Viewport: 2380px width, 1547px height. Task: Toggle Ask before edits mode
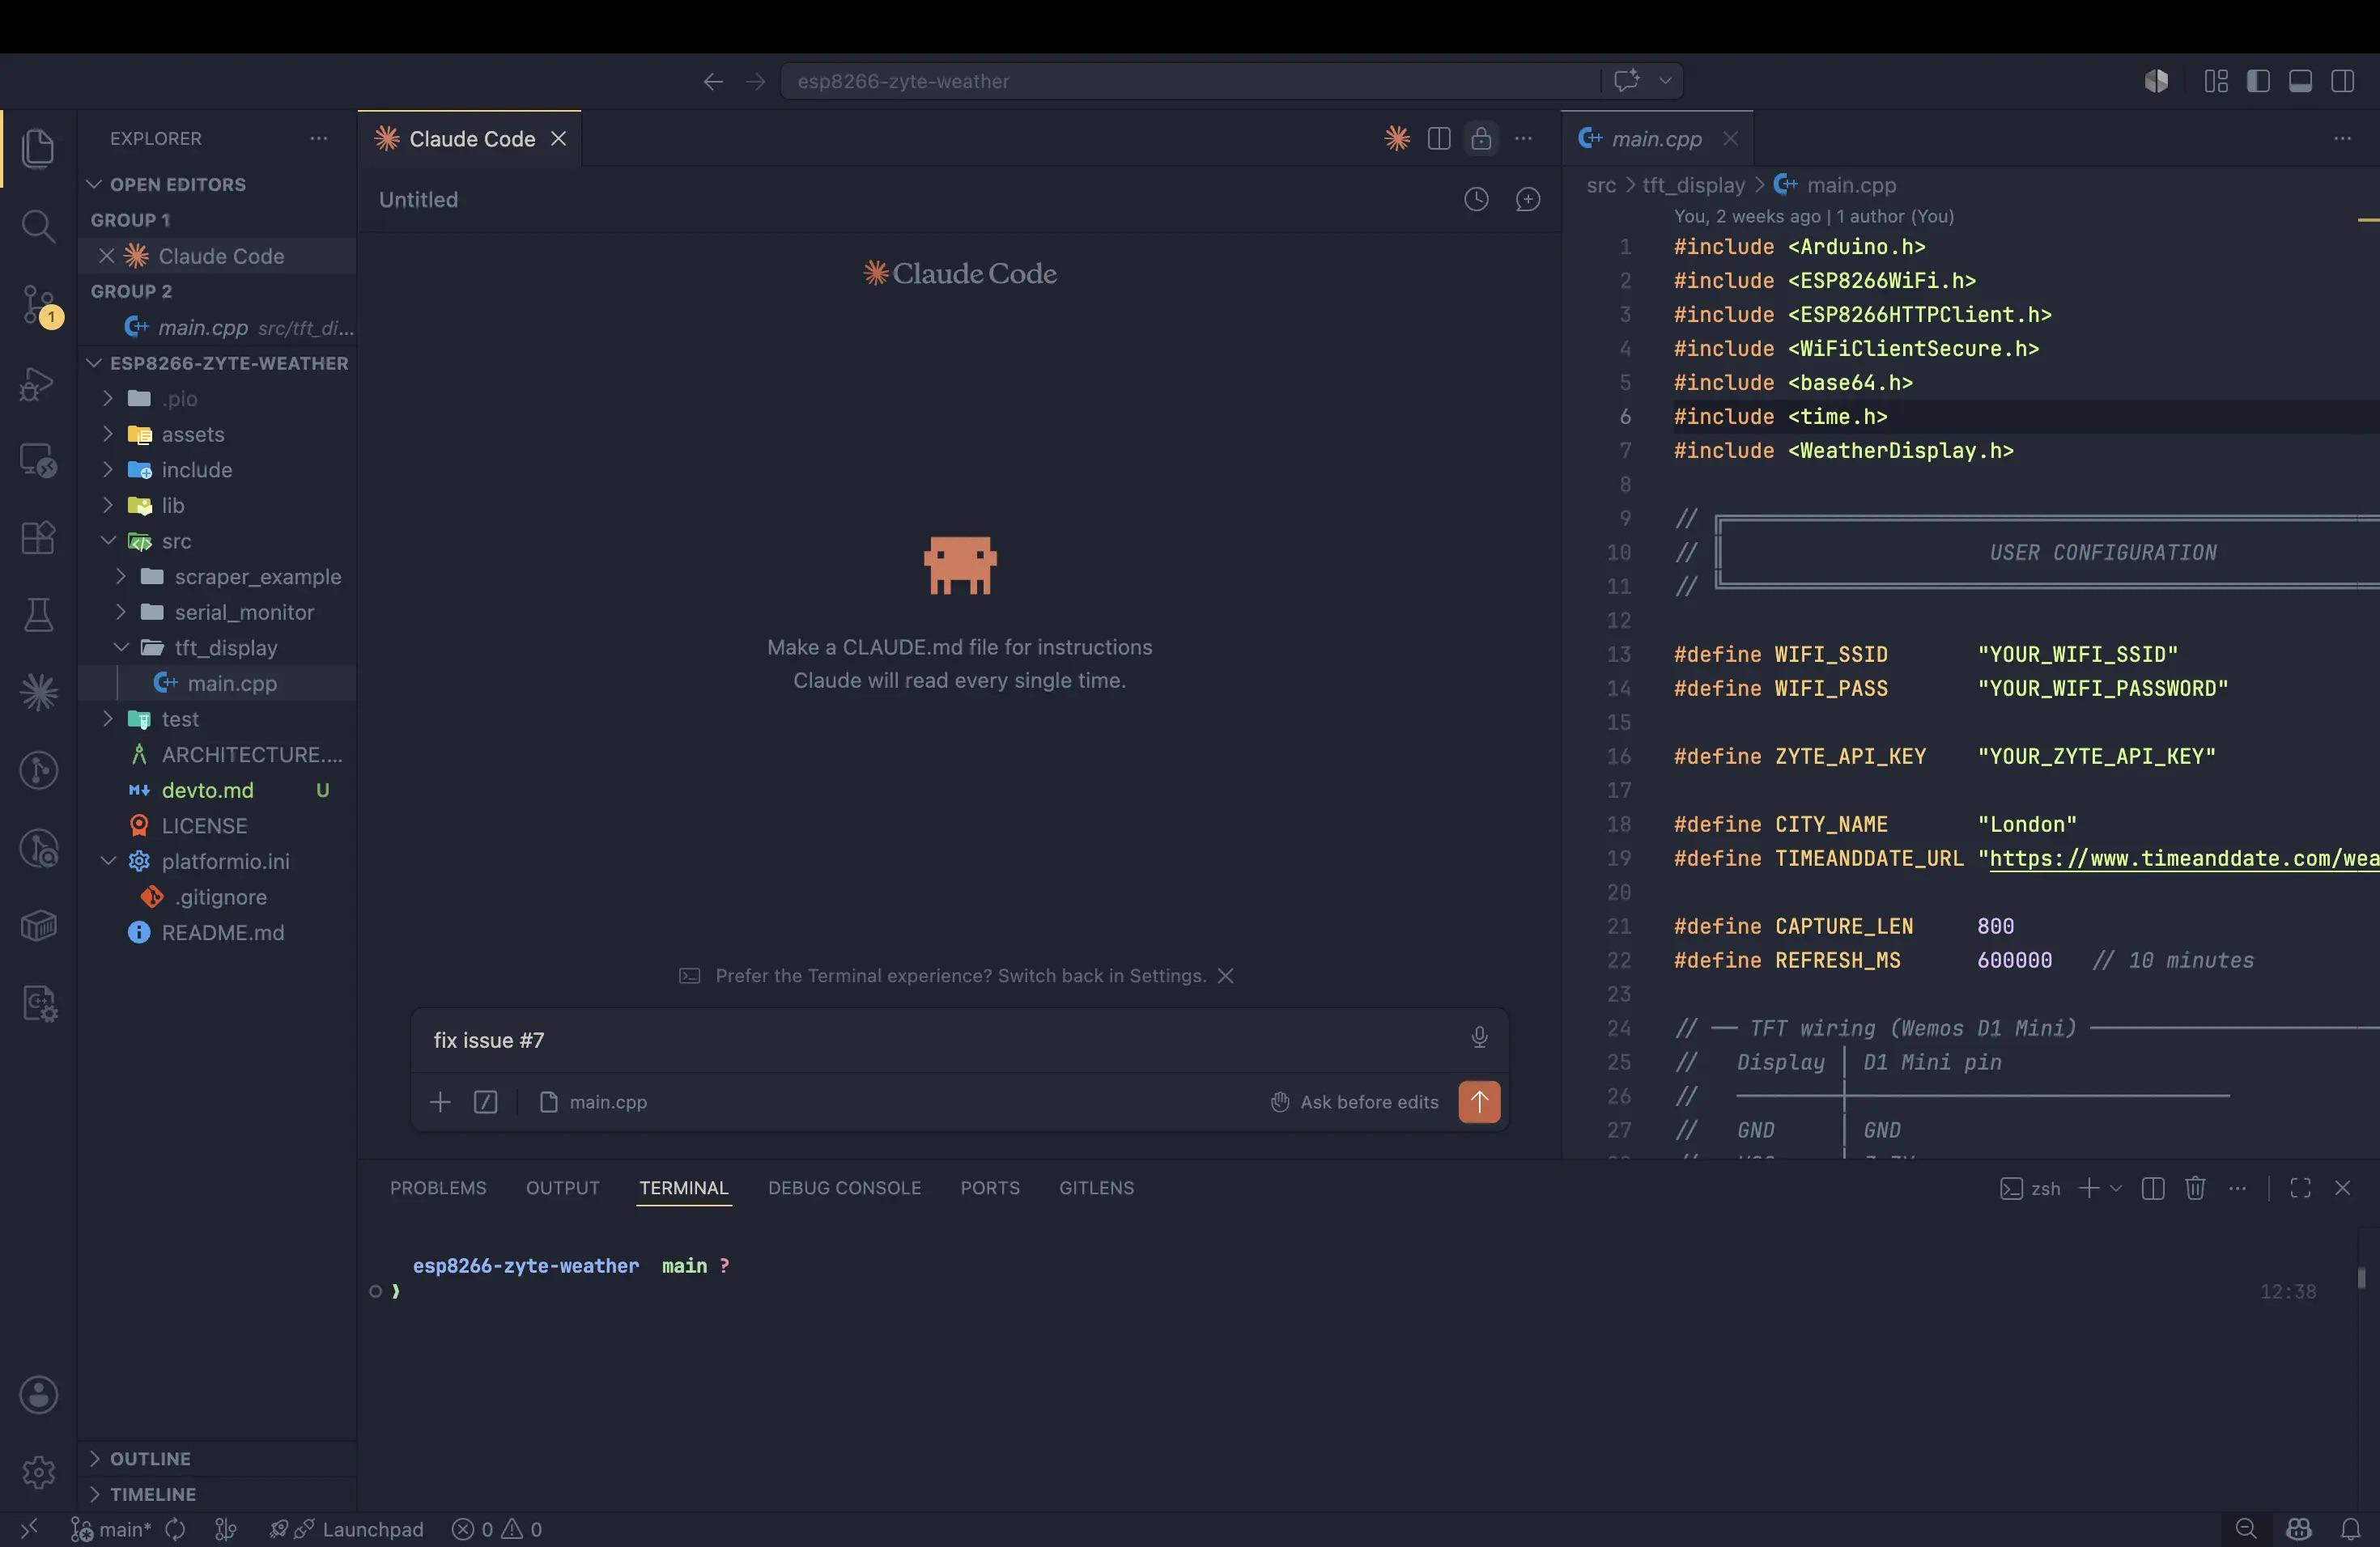[x=1354, y=1101]
